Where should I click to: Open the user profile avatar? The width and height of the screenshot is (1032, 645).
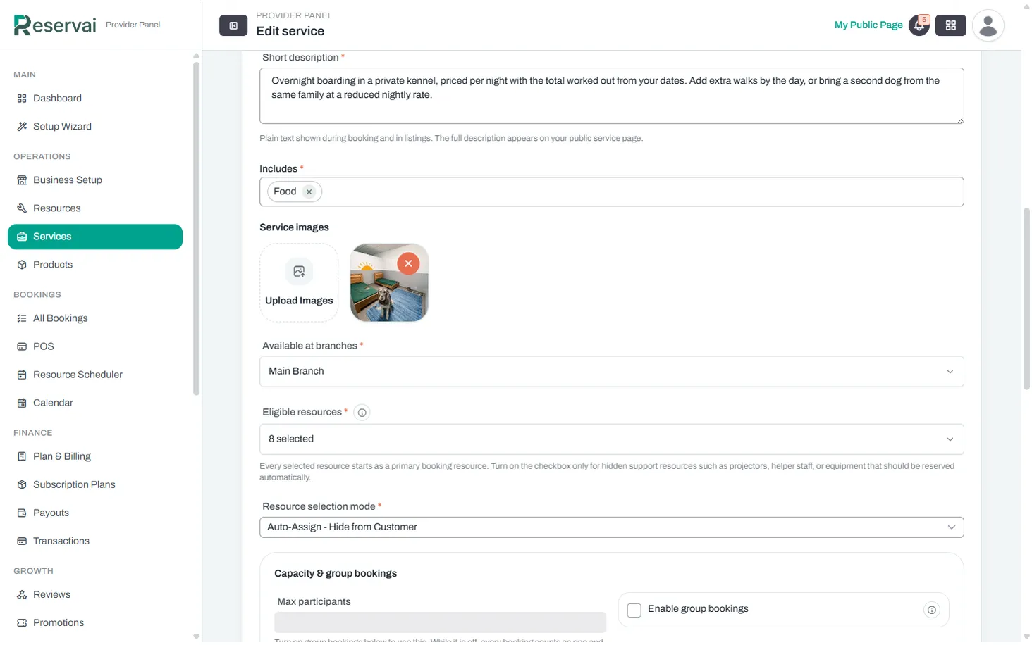[x=988, y=25]
